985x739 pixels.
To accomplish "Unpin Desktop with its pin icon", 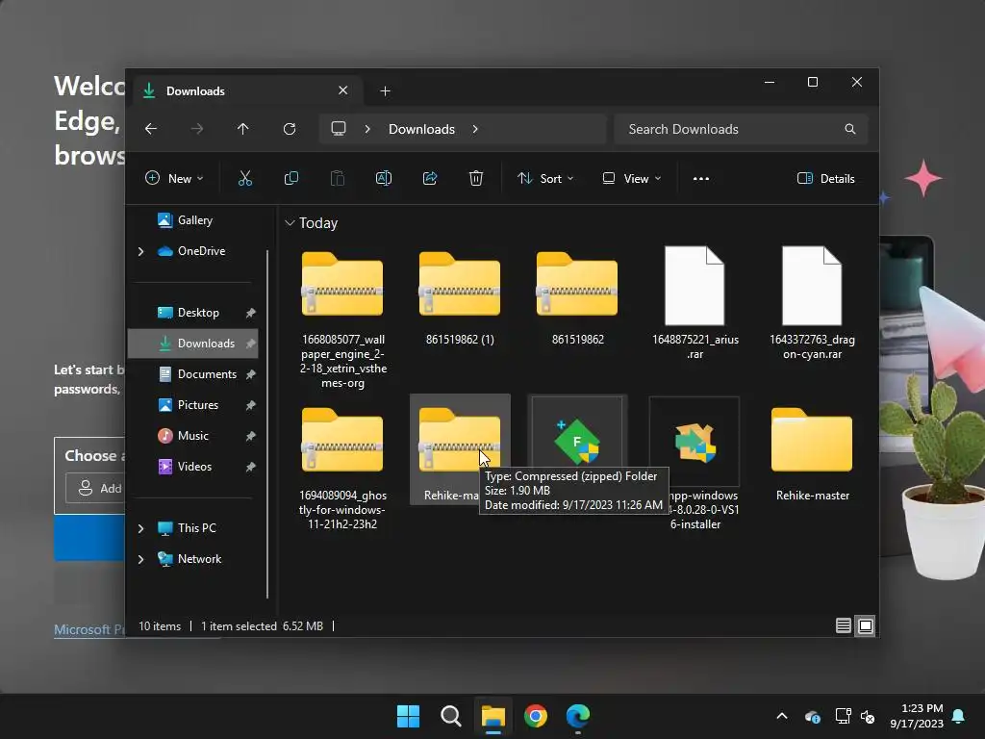I will (x=251, y=313).
